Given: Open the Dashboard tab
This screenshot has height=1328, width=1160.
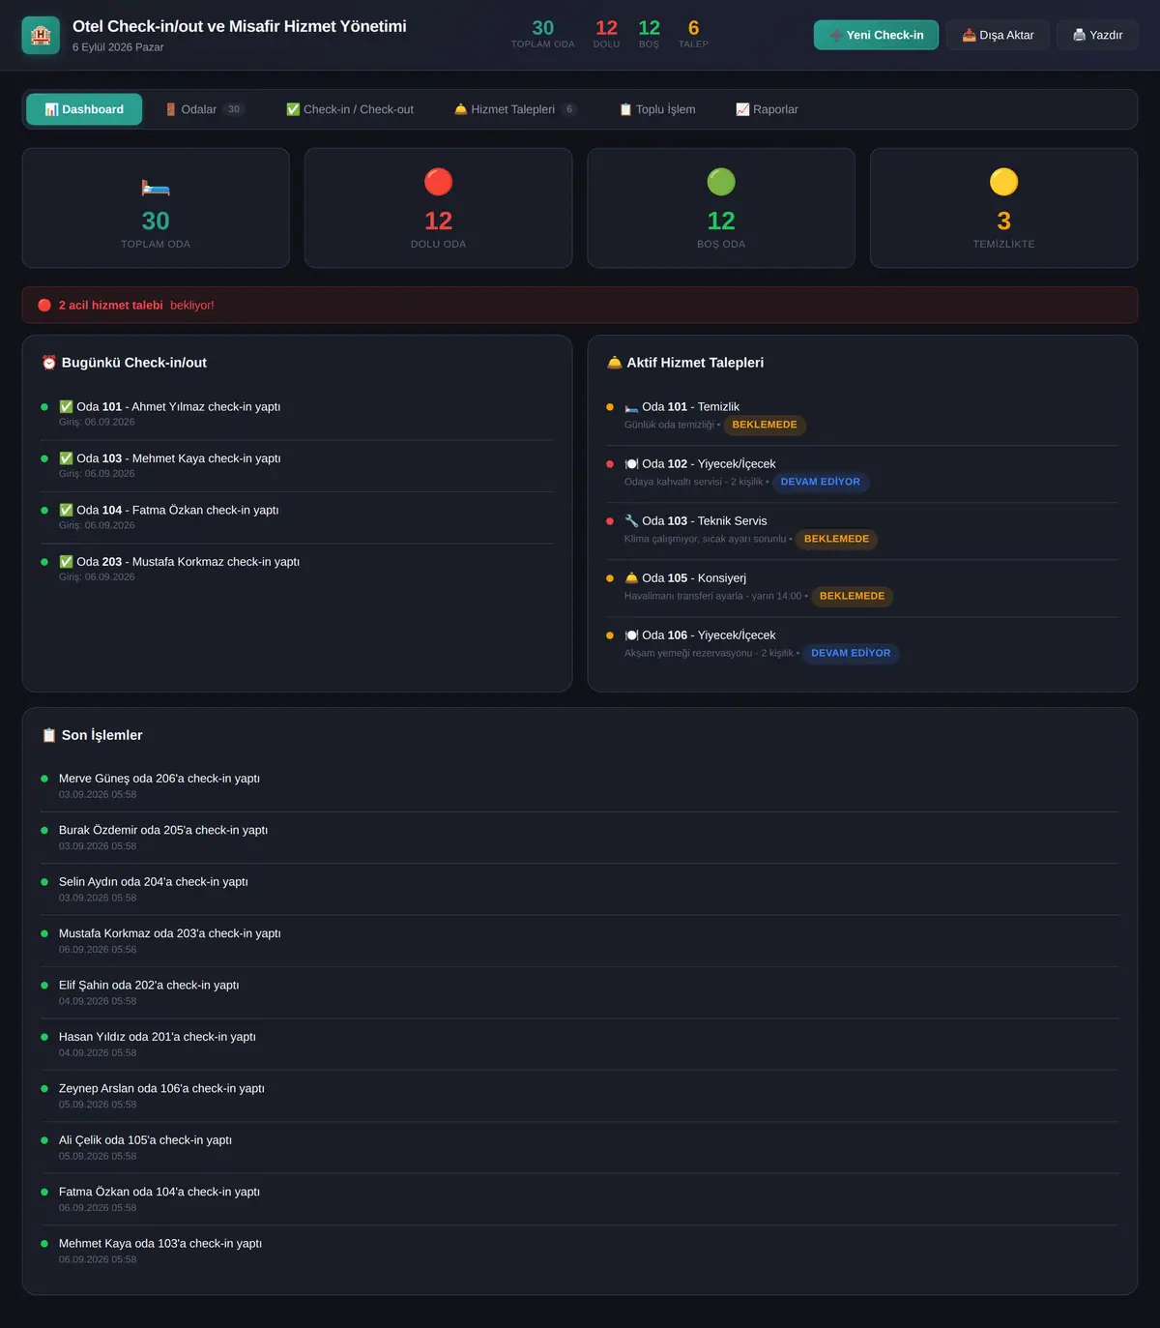Looking at the screenshot, I should pyautogui.click(x=84, y=109).
